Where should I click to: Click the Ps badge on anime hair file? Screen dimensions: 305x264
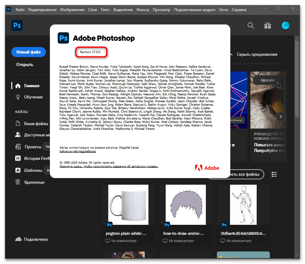(167, 225)
